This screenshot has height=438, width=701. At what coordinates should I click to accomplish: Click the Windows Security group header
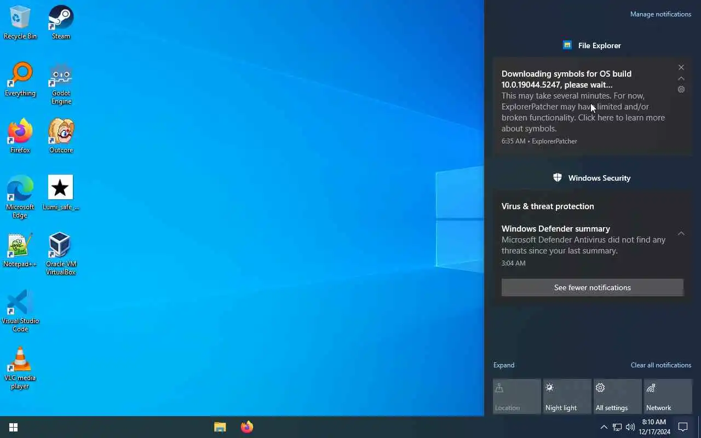[x=592, y=178]
